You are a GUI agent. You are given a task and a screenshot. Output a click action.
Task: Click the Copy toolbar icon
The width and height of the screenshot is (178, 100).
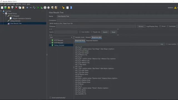pyautogui.click(x=20, y=7)
